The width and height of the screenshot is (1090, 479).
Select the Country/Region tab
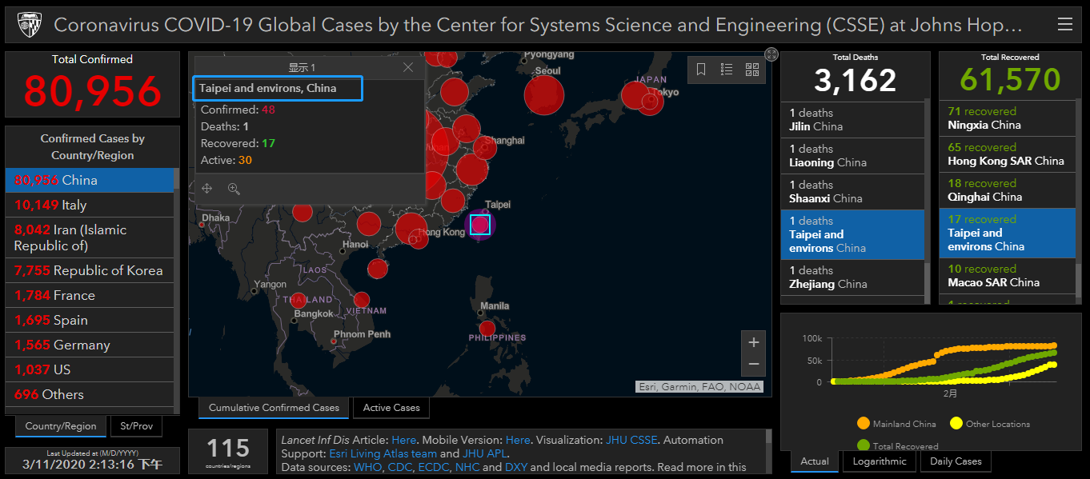(61, 426)
